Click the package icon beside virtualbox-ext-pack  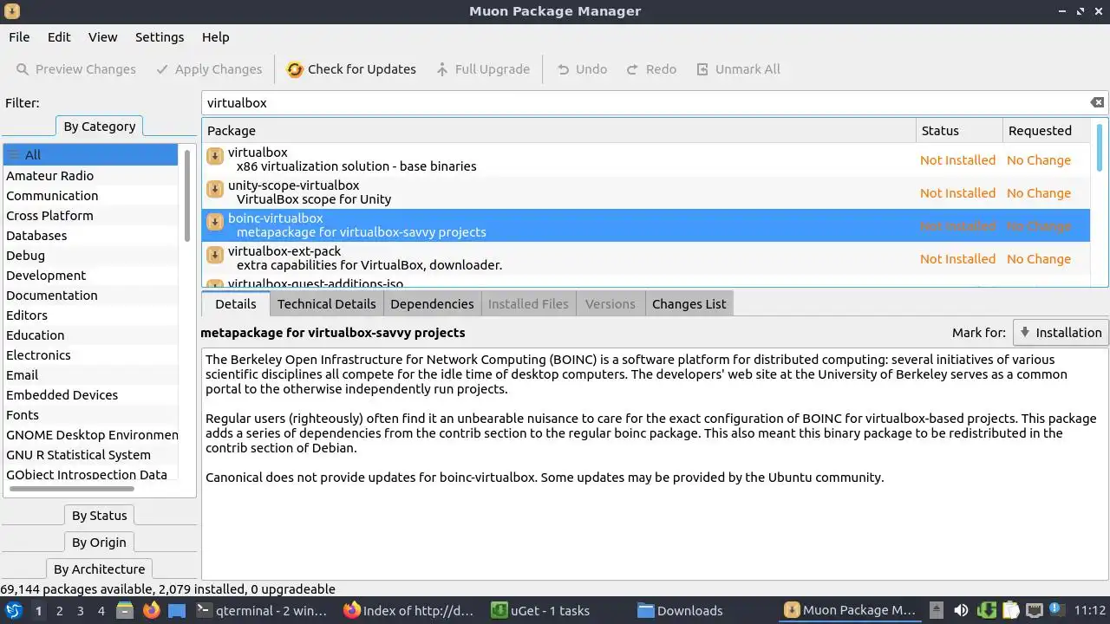[215, 256]
